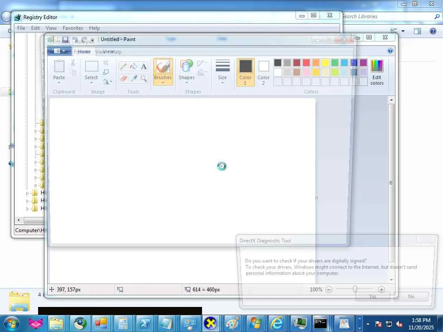Image resolution: width=443 pixels, height=332 pixels.
Task: Click the Paint help question mark icon
Action: 390,51
